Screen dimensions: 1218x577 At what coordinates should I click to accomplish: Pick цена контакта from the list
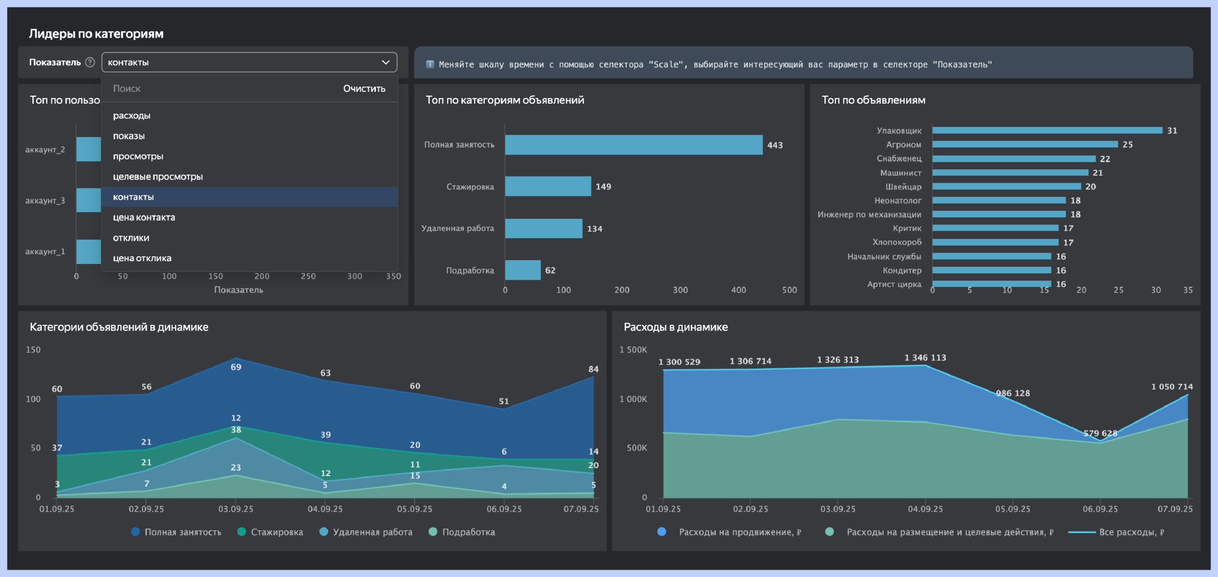(144, 217)
